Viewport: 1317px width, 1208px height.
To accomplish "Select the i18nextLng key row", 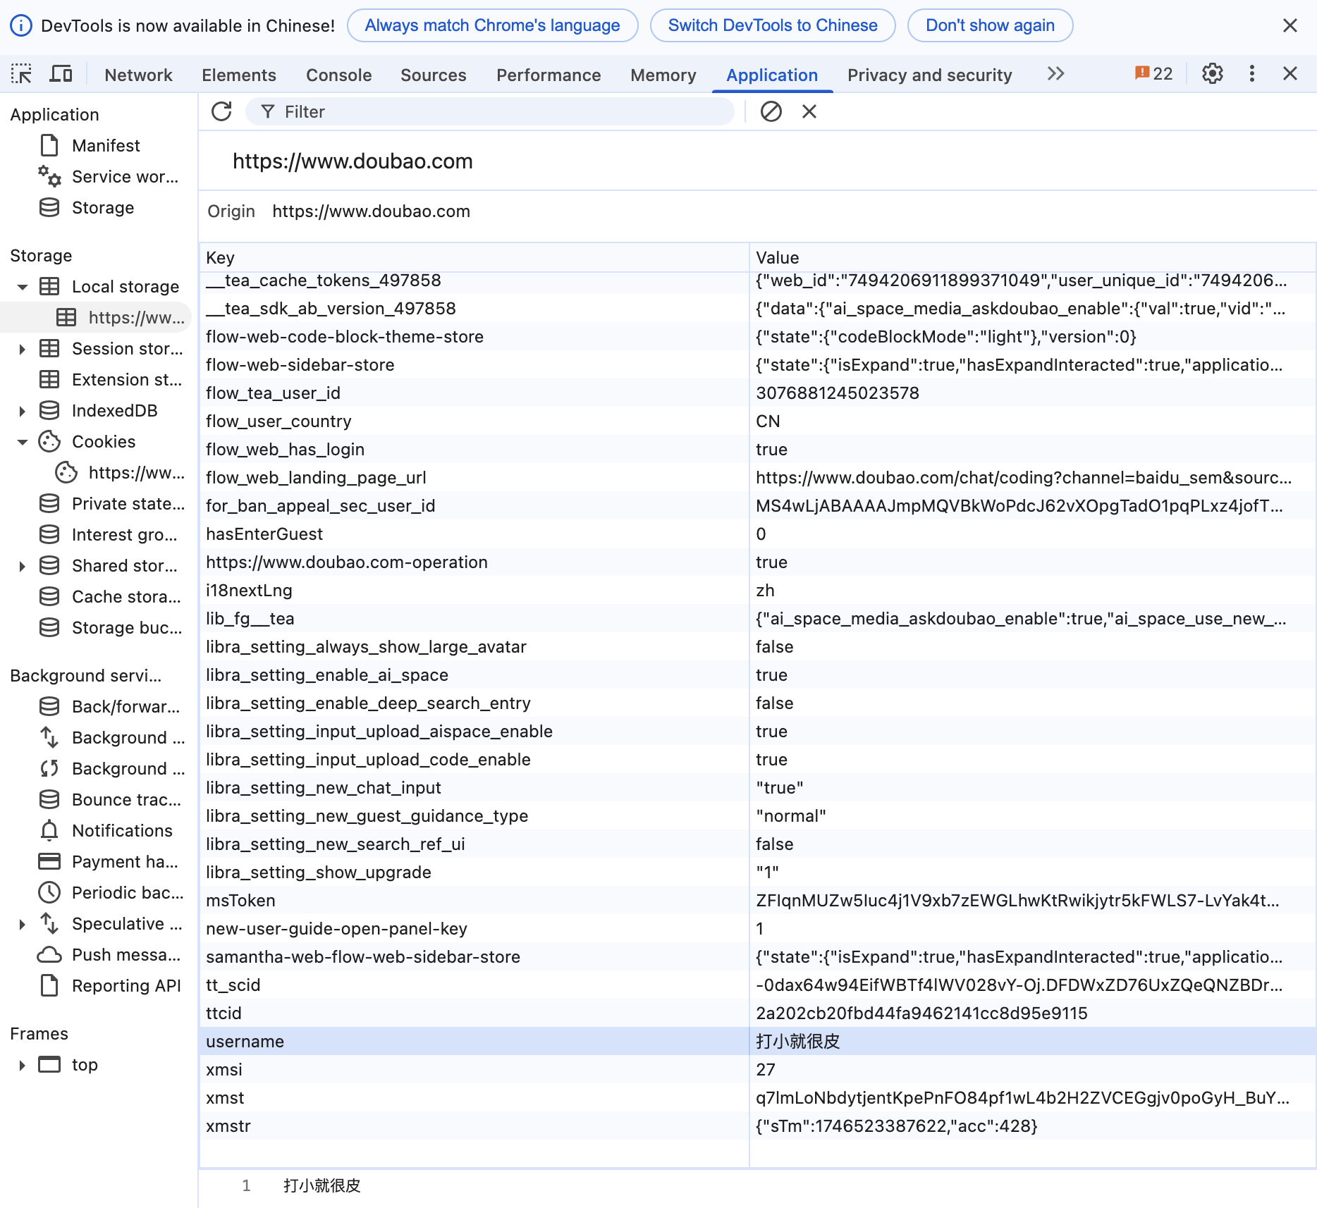I will (x=757, y=590).
